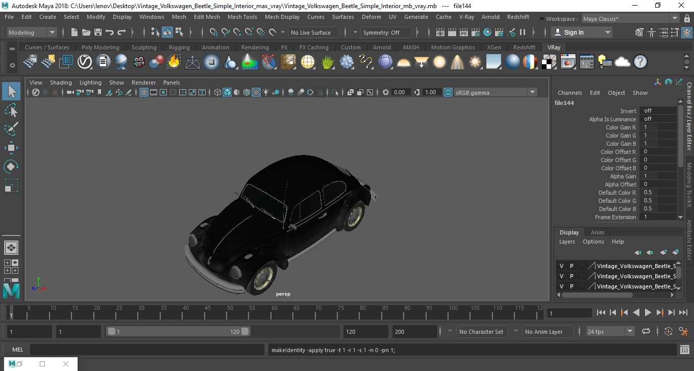694x371 pixels.
Task: Open V-Ray frame buffer shelf icon
Action: tap(568, 62)
